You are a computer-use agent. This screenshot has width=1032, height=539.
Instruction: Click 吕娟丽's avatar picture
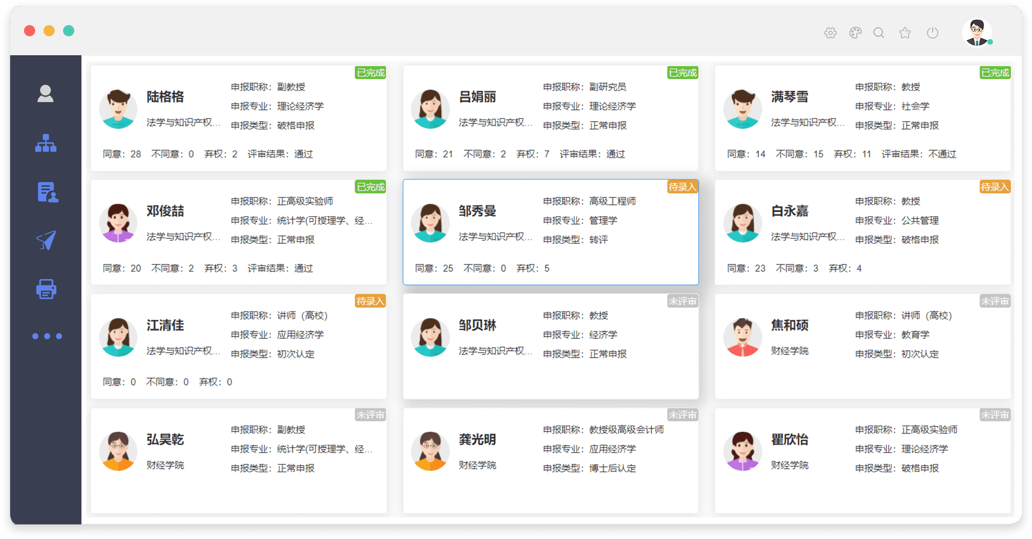tap(430, 109)
